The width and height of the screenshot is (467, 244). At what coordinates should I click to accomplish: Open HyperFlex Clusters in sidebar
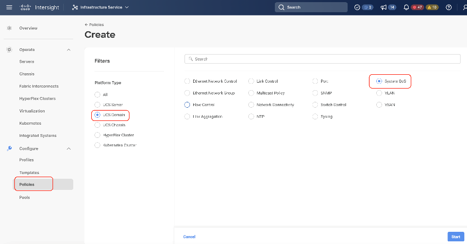tap(38, 99)
